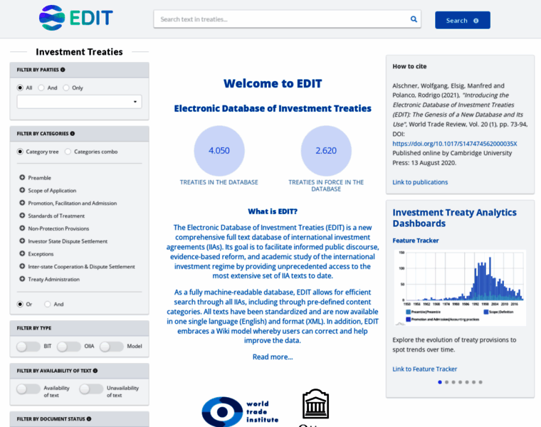Expand Standards of Treatment category

click(22, 216)
